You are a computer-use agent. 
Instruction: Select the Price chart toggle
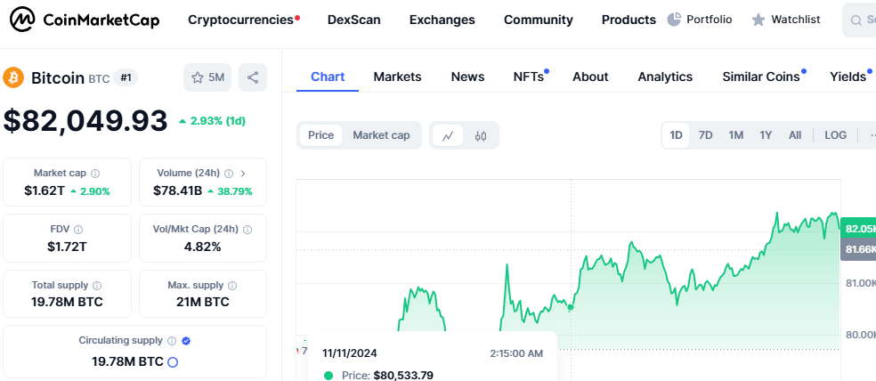point(320,135)
